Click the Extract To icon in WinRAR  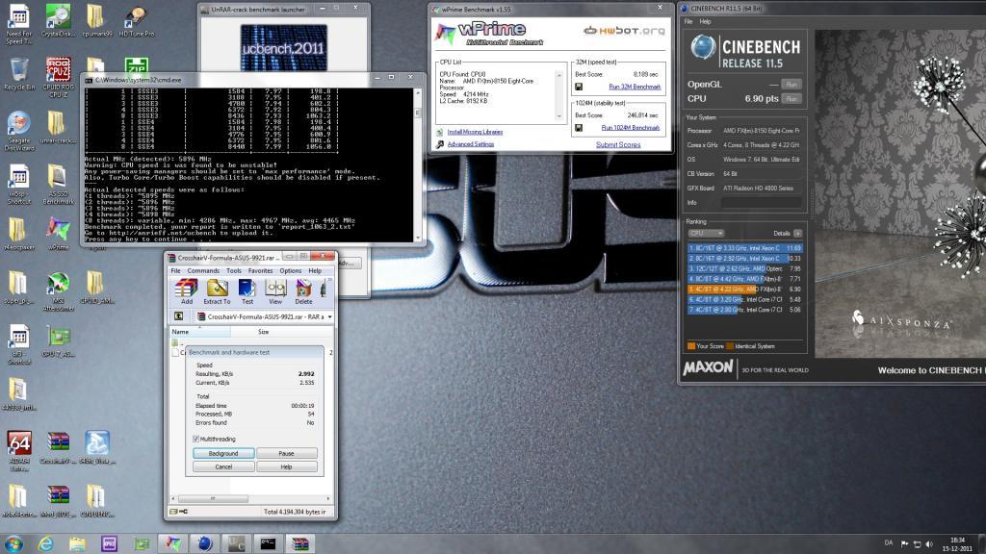217,291
